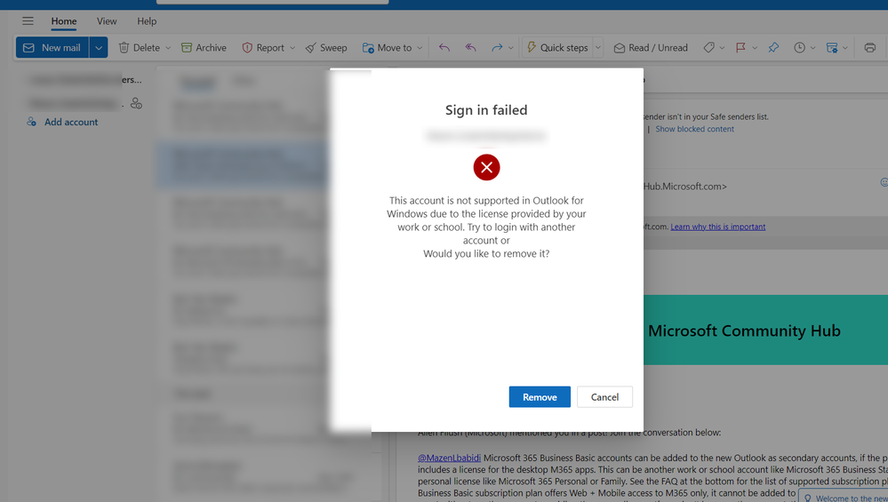The image size is (888, 502).
Task: Expand the Move to dropdown chevron
Action: click(420, 48)
